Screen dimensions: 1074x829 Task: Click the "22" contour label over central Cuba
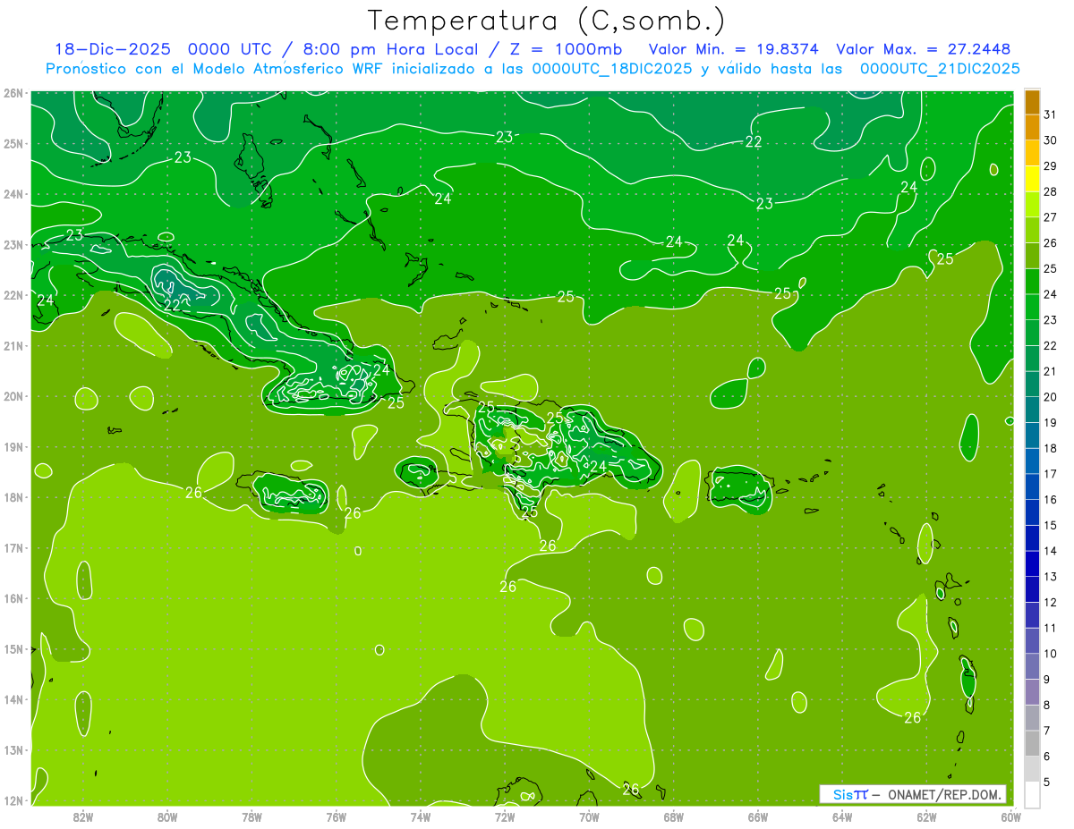[x=172, y=305]
